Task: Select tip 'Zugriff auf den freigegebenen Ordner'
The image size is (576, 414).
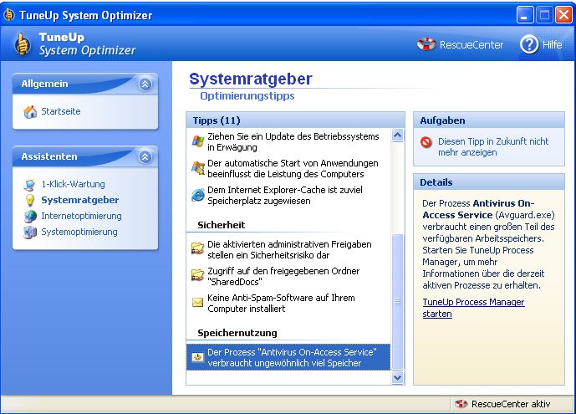Action: pyautogui.click(x=288, y=276)
